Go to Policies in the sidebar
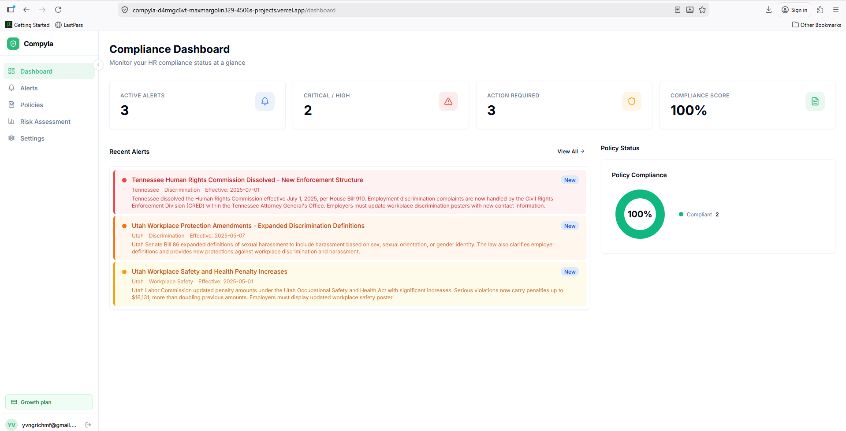846x431 pixels. (x=49, y=105)
